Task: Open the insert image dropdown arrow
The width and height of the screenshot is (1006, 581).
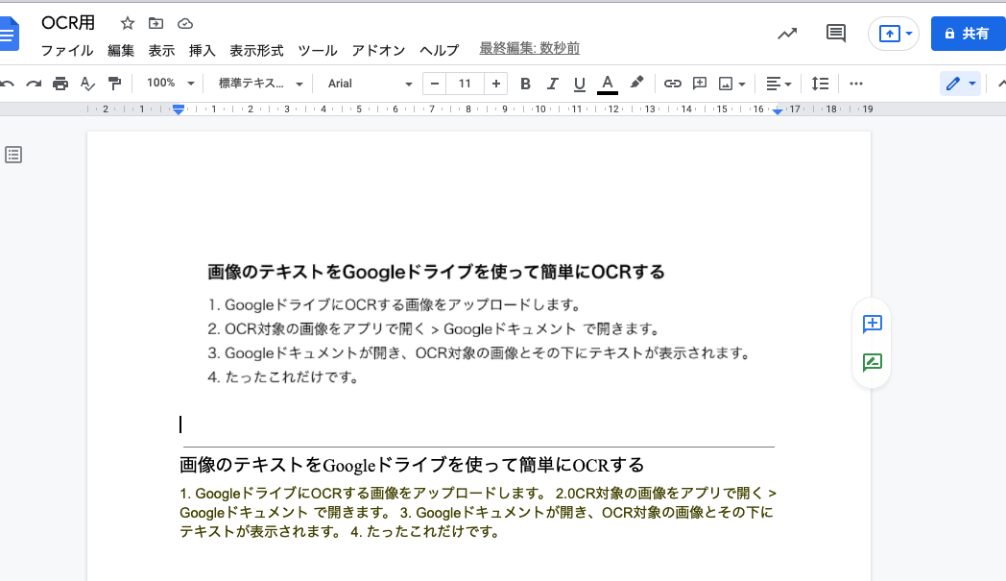Action: click(742, 85)
